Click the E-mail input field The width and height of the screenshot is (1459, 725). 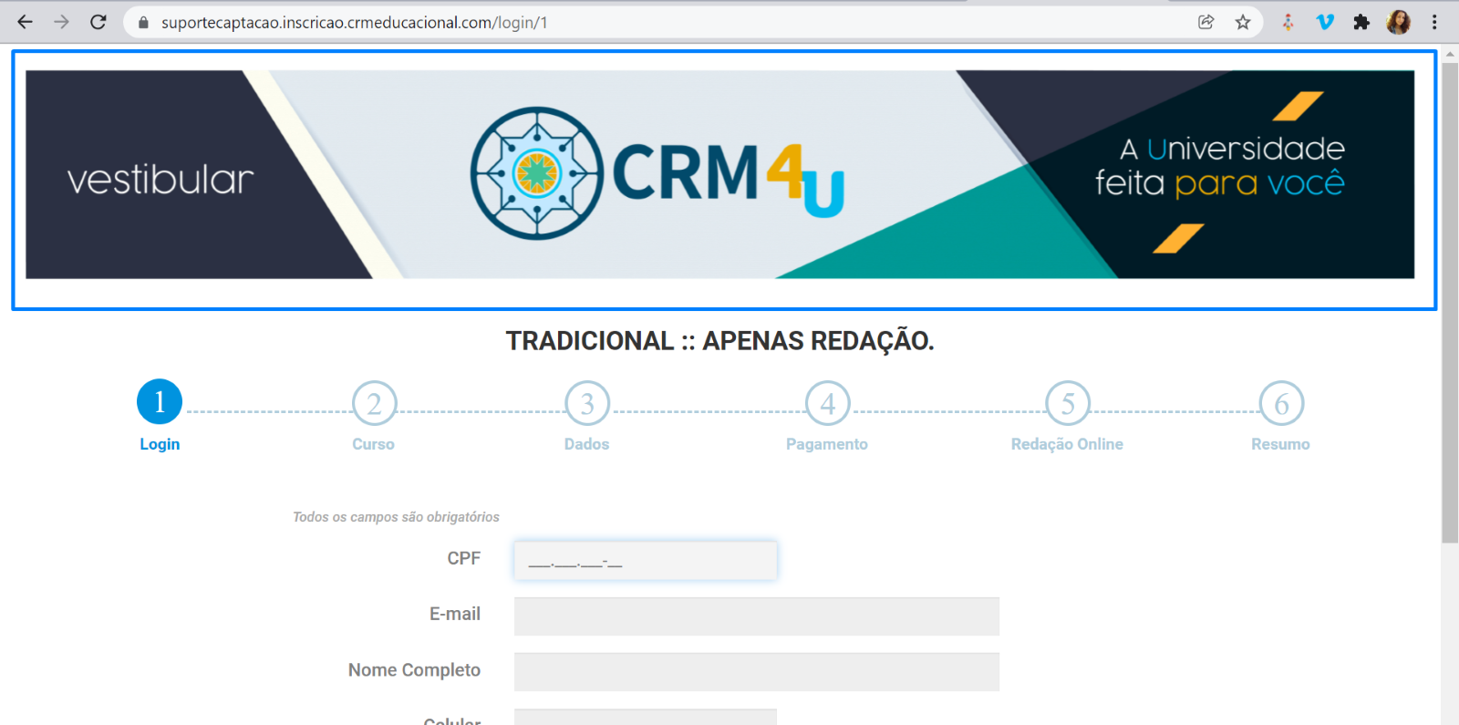(x=757, y=616)
